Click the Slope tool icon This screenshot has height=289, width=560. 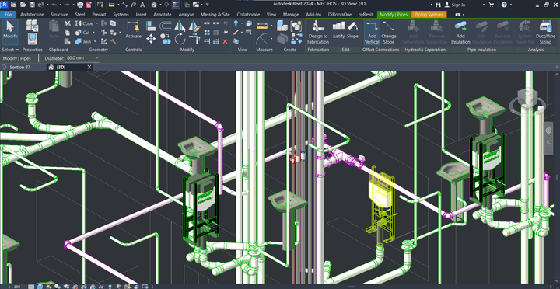pos(352,30)
